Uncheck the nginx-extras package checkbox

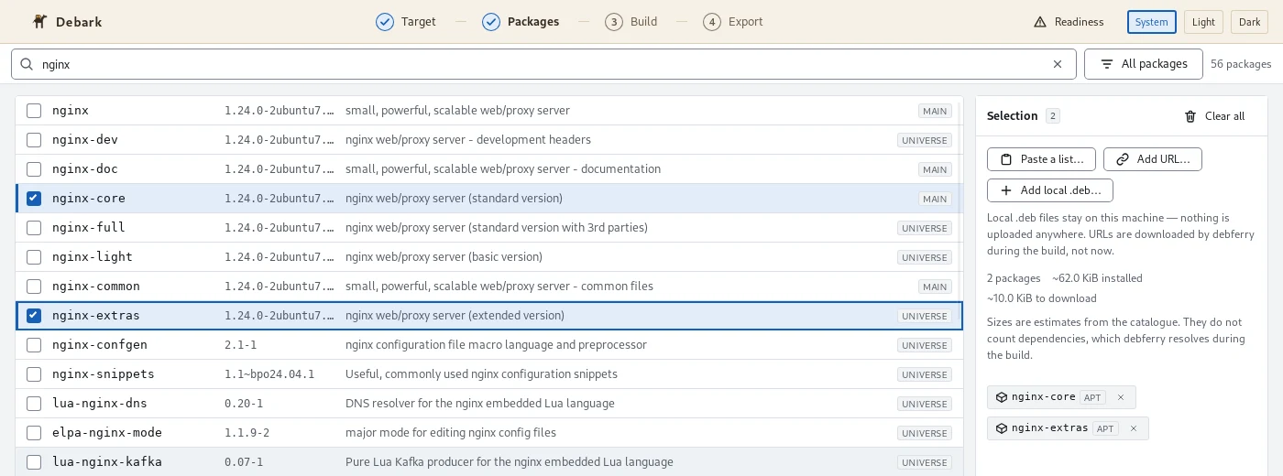[34, 316]
